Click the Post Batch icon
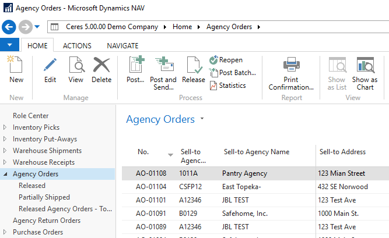The image size is (389, 238). 213,73
